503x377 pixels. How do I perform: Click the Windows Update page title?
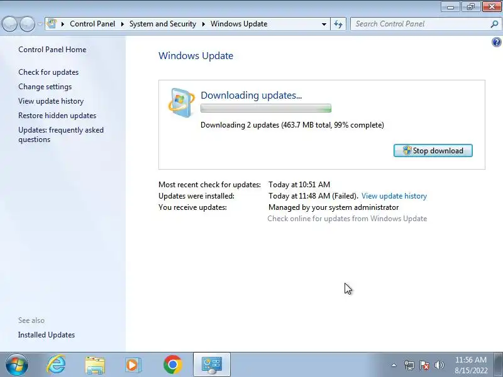(x=196, y=56)
